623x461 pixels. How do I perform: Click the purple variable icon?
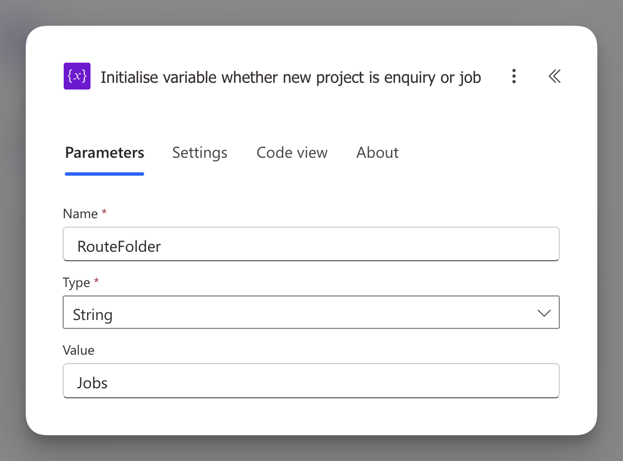click(77, 77)
